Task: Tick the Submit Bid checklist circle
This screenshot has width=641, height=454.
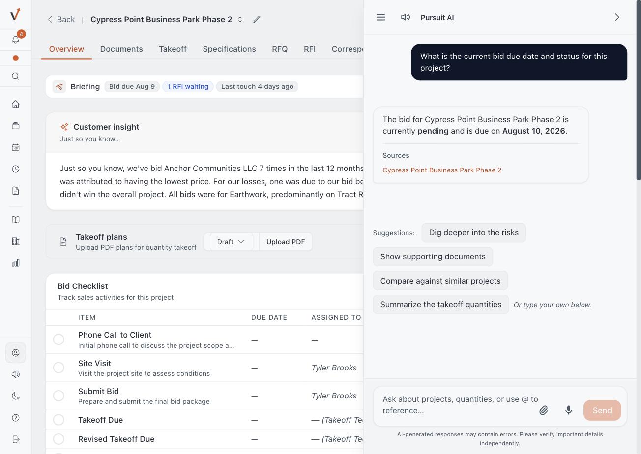Action: tap(58, 396)
